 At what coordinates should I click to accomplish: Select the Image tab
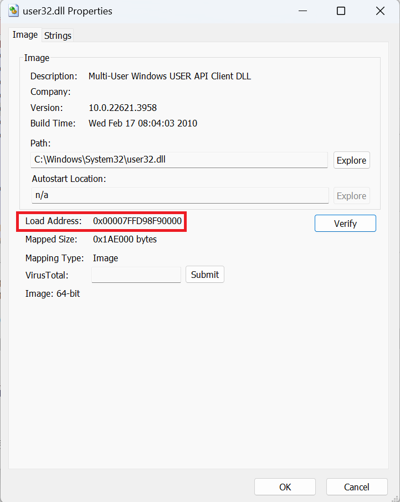pos(25,34)
